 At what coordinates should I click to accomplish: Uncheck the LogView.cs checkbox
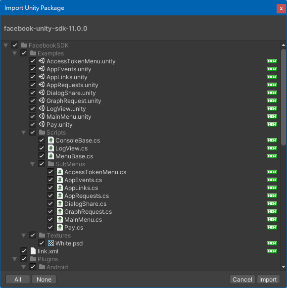pos(42,148)
